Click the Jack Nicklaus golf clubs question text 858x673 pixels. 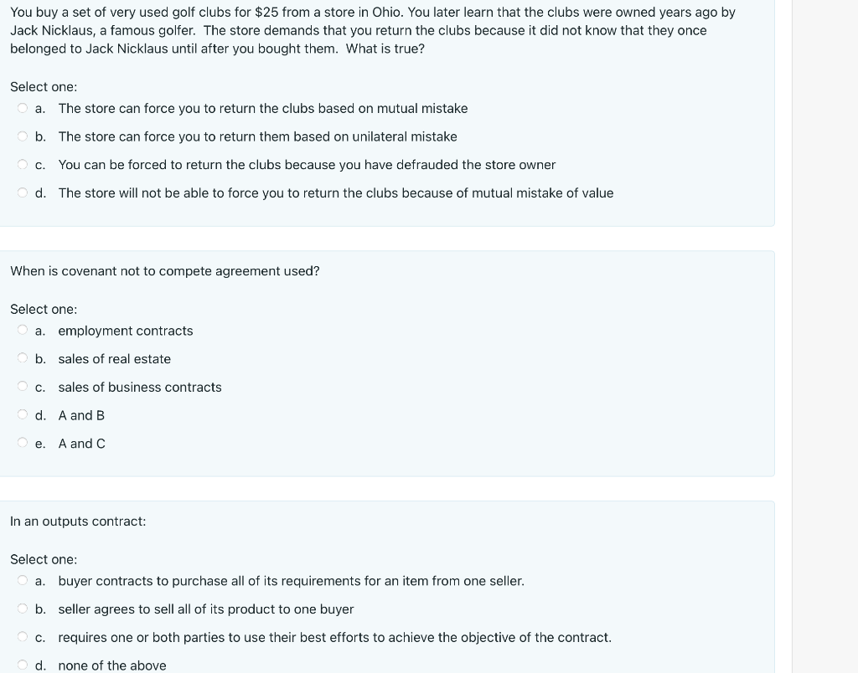point(373,30)
